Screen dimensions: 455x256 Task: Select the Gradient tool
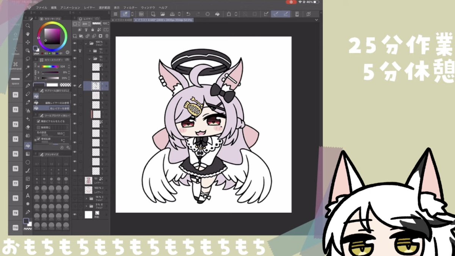pos(28,154)
